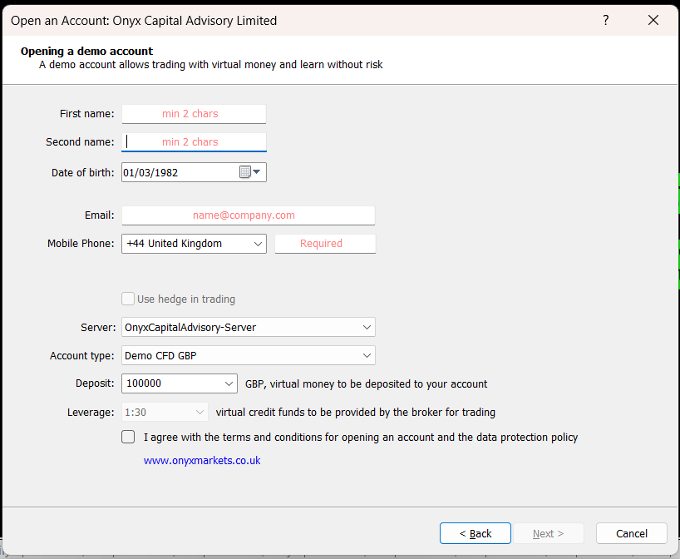Toggle the Use hedge in trading checkbox

coord(128,299)
